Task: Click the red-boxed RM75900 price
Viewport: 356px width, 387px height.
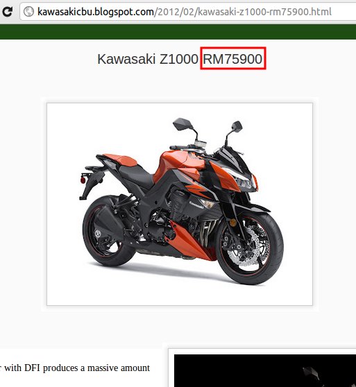Action: tap(232, 59)
